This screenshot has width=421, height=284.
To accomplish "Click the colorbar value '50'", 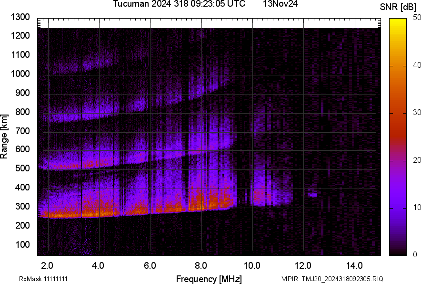I will [417, 18].
